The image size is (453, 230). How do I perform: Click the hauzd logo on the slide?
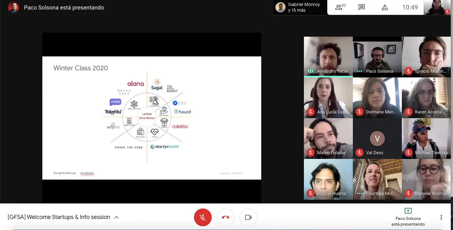[182, 112]
